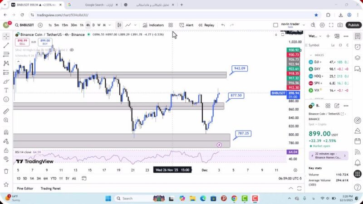The height and width of the screenshot is (204, 363).
Task: Take a chart snapshot with camera icon
Action: 341,25
